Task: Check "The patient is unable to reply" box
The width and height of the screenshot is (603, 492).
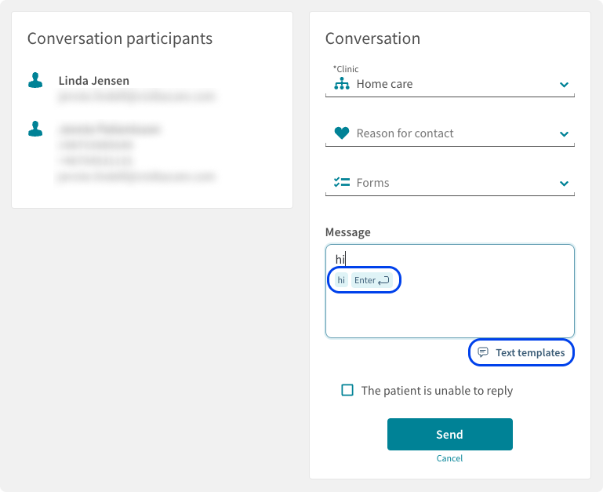Action: (x=347, y=390)
